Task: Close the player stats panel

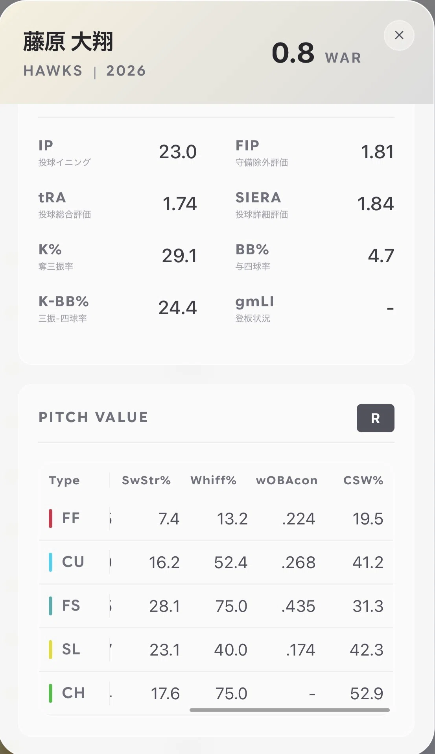Action: pos(399,35)
